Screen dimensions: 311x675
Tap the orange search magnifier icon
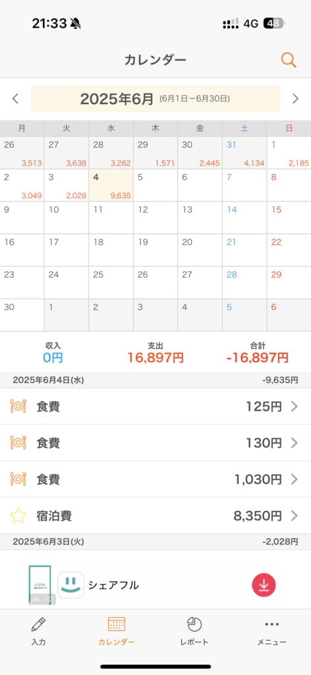tap(289, 60)
